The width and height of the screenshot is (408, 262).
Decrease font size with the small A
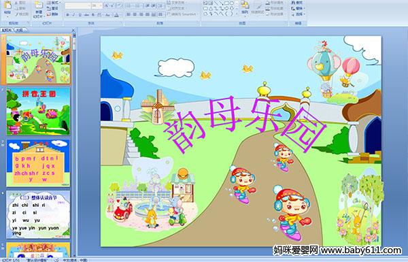click(112, 5)
